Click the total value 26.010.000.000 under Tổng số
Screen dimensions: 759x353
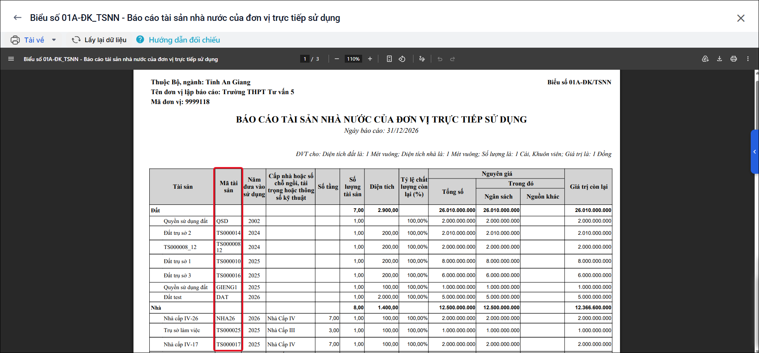tap(457, 210)
